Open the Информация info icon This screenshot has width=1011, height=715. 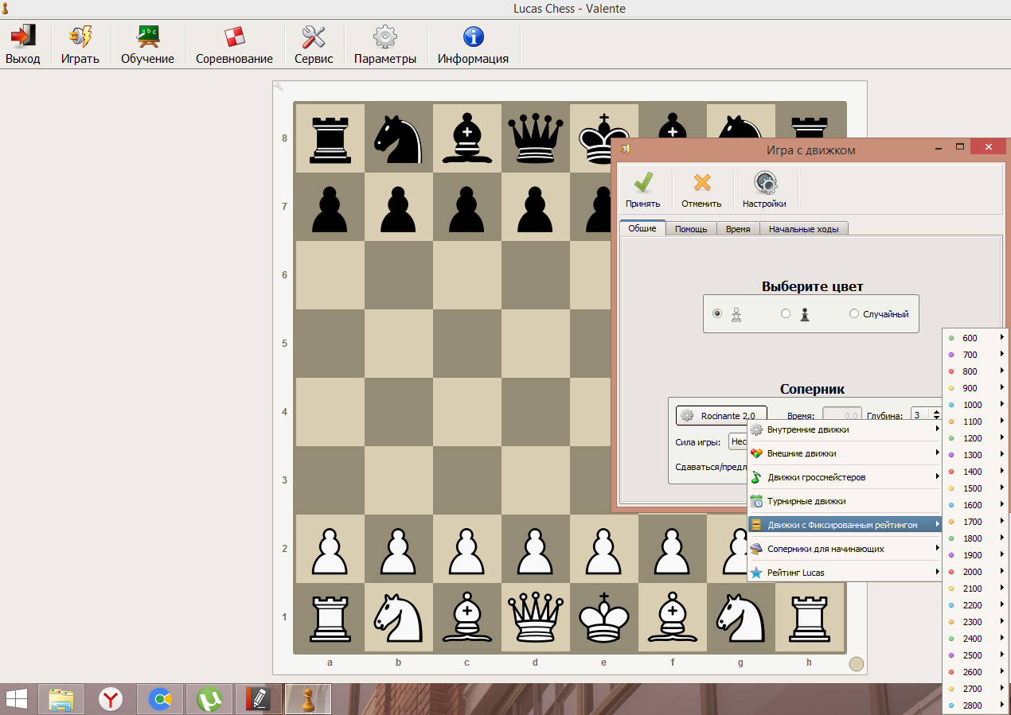point(473,37)
